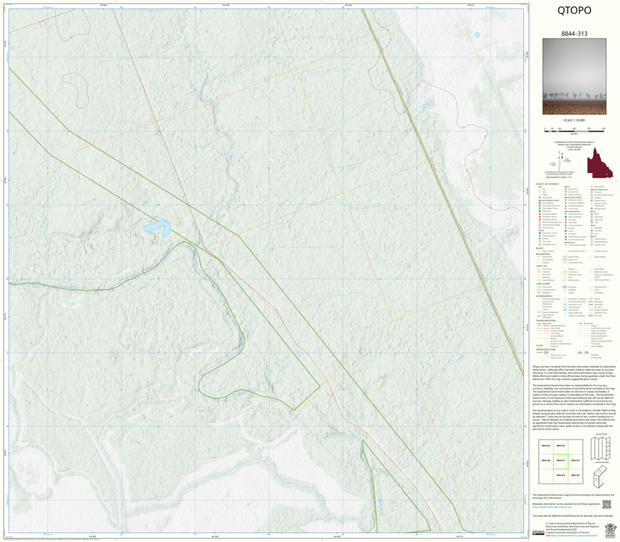Click the INFRASTRUCTURE legend heading

coord(546,350)
